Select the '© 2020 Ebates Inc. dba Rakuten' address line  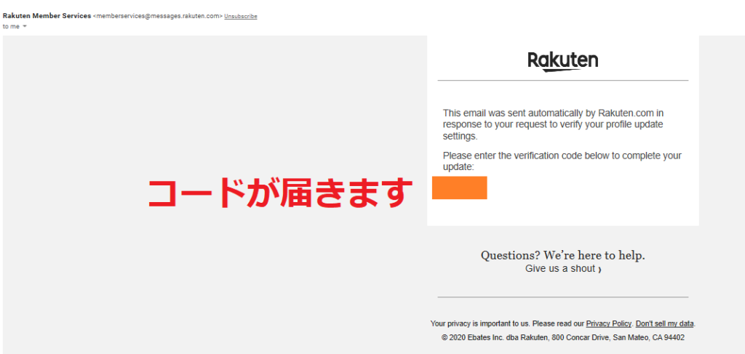pyautogui.click(x=562, y=338)
